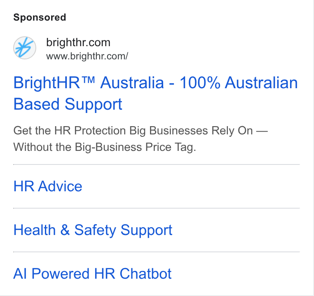Click the "Based Support" headline line
314x296 pixels.
[68, 104]
